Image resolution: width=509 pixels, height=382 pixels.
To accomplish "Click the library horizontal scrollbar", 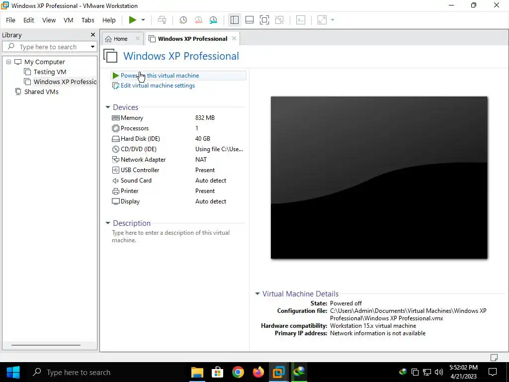I will [46, 345].
